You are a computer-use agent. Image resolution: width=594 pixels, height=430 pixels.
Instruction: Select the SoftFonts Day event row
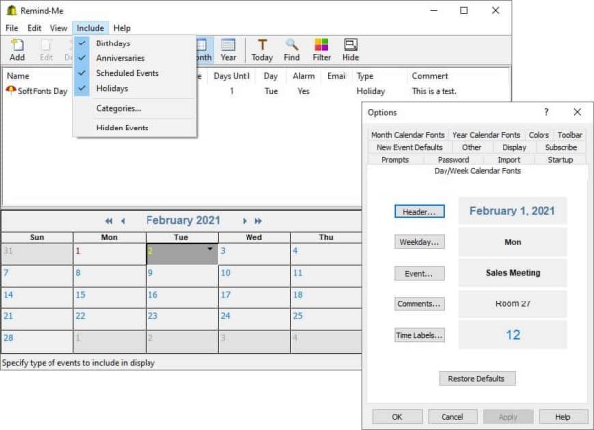tap(255, 91)
